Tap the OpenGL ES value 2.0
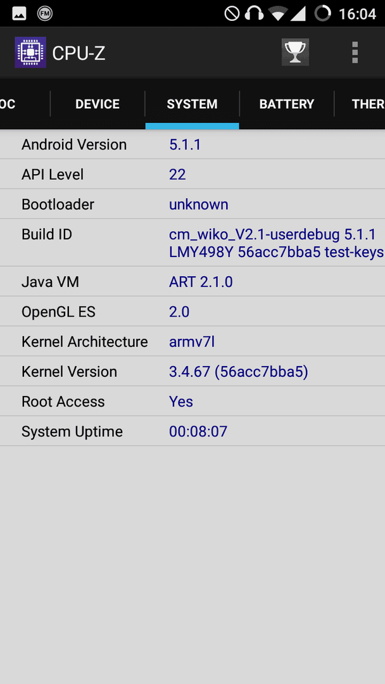Image resolution: width=385 pixels, height=684 pixels. (x=179, y=312)
